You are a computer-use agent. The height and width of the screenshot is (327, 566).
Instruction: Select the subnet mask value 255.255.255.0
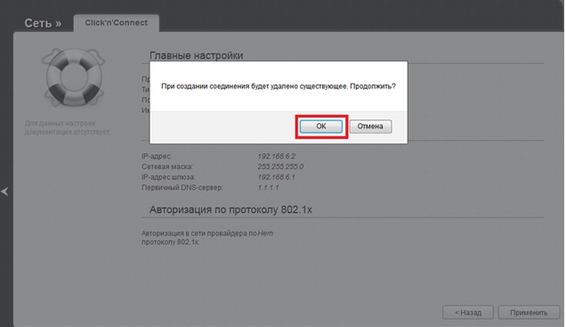tap(280, 167)
